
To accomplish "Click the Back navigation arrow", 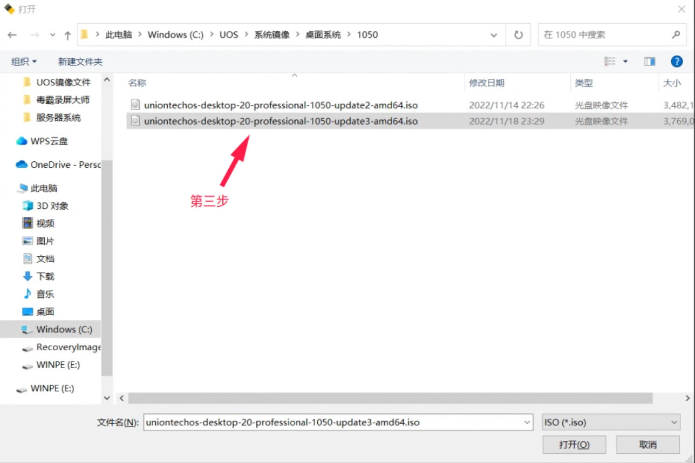I will (12, 35).
